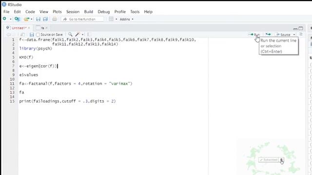Viewport: 312px width, 175px height.
Task: Toggle the Source on Save checkbox
Action: (38, 35)
